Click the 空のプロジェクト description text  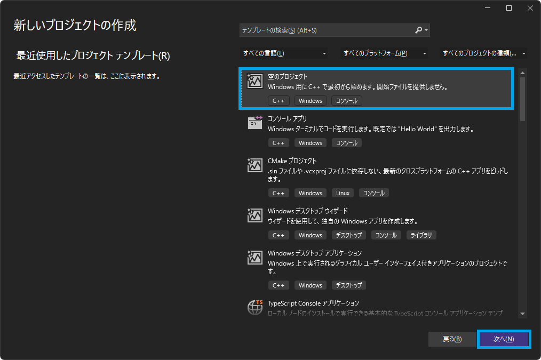(x=359, y=87)
